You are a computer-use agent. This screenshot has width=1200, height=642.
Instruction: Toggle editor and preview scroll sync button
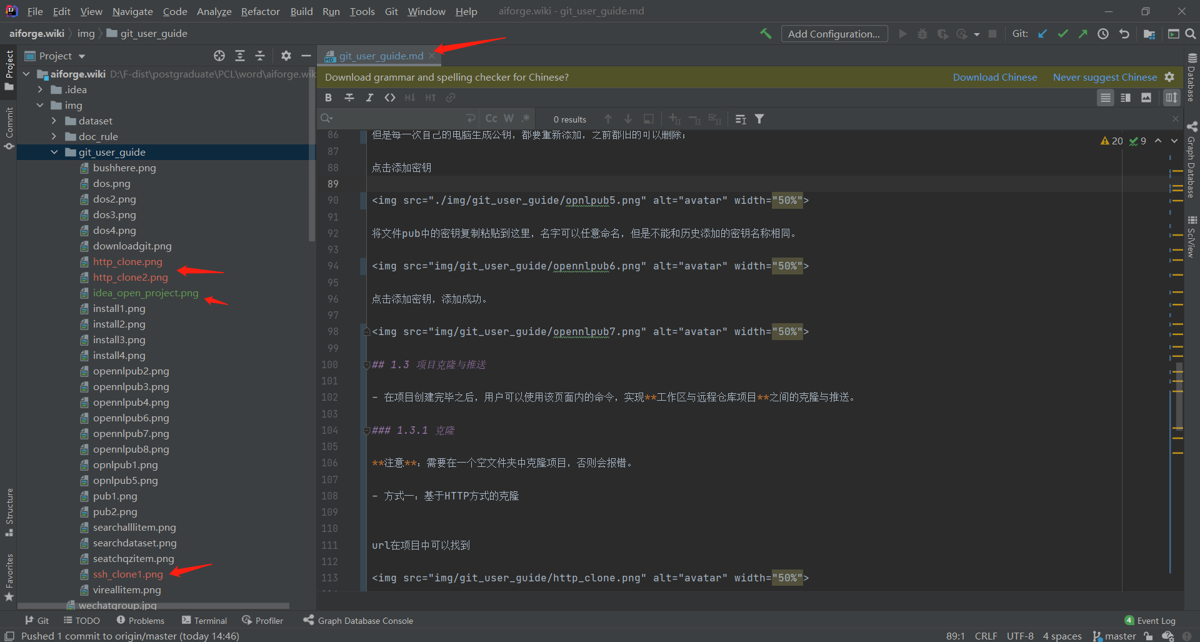1171,98
